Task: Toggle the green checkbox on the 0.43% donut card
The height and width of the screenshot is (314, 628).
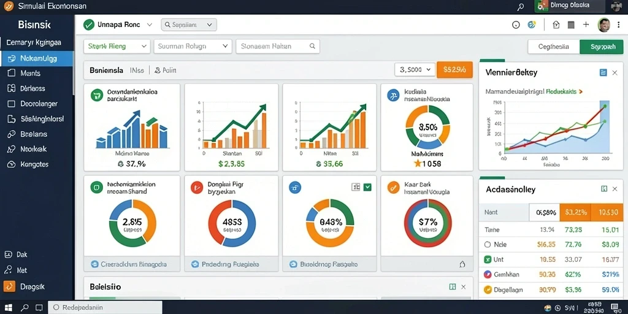Action: coord(367,187)
